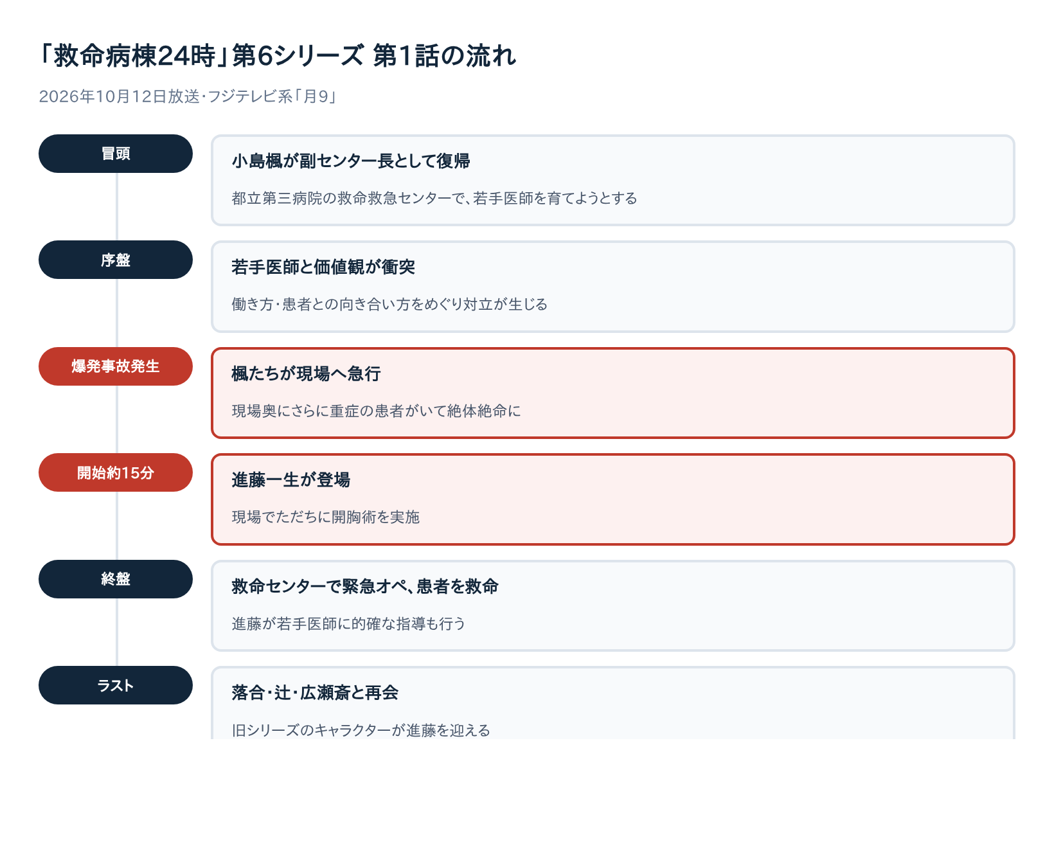Click the red 爆発事故発生 marker

tap(116, 366)
